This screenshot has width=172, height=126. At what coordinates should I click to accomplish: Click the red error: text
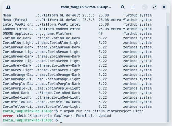click(9, 116)
